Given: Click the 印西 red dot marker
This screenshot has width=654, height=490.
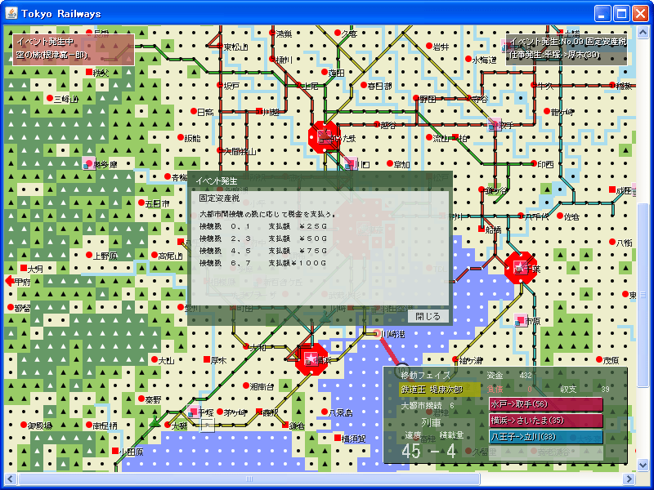Looking at the screenshot, I should pos(534,163).
